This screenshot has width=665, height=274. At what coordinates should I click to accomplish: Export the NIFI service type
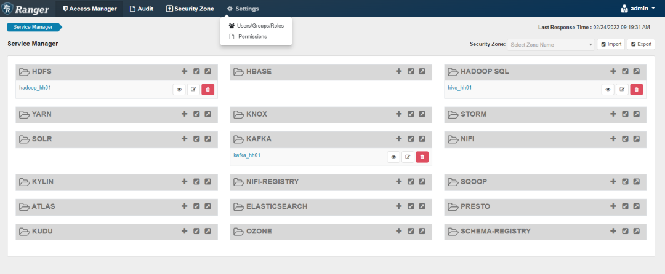click(636, 139)
